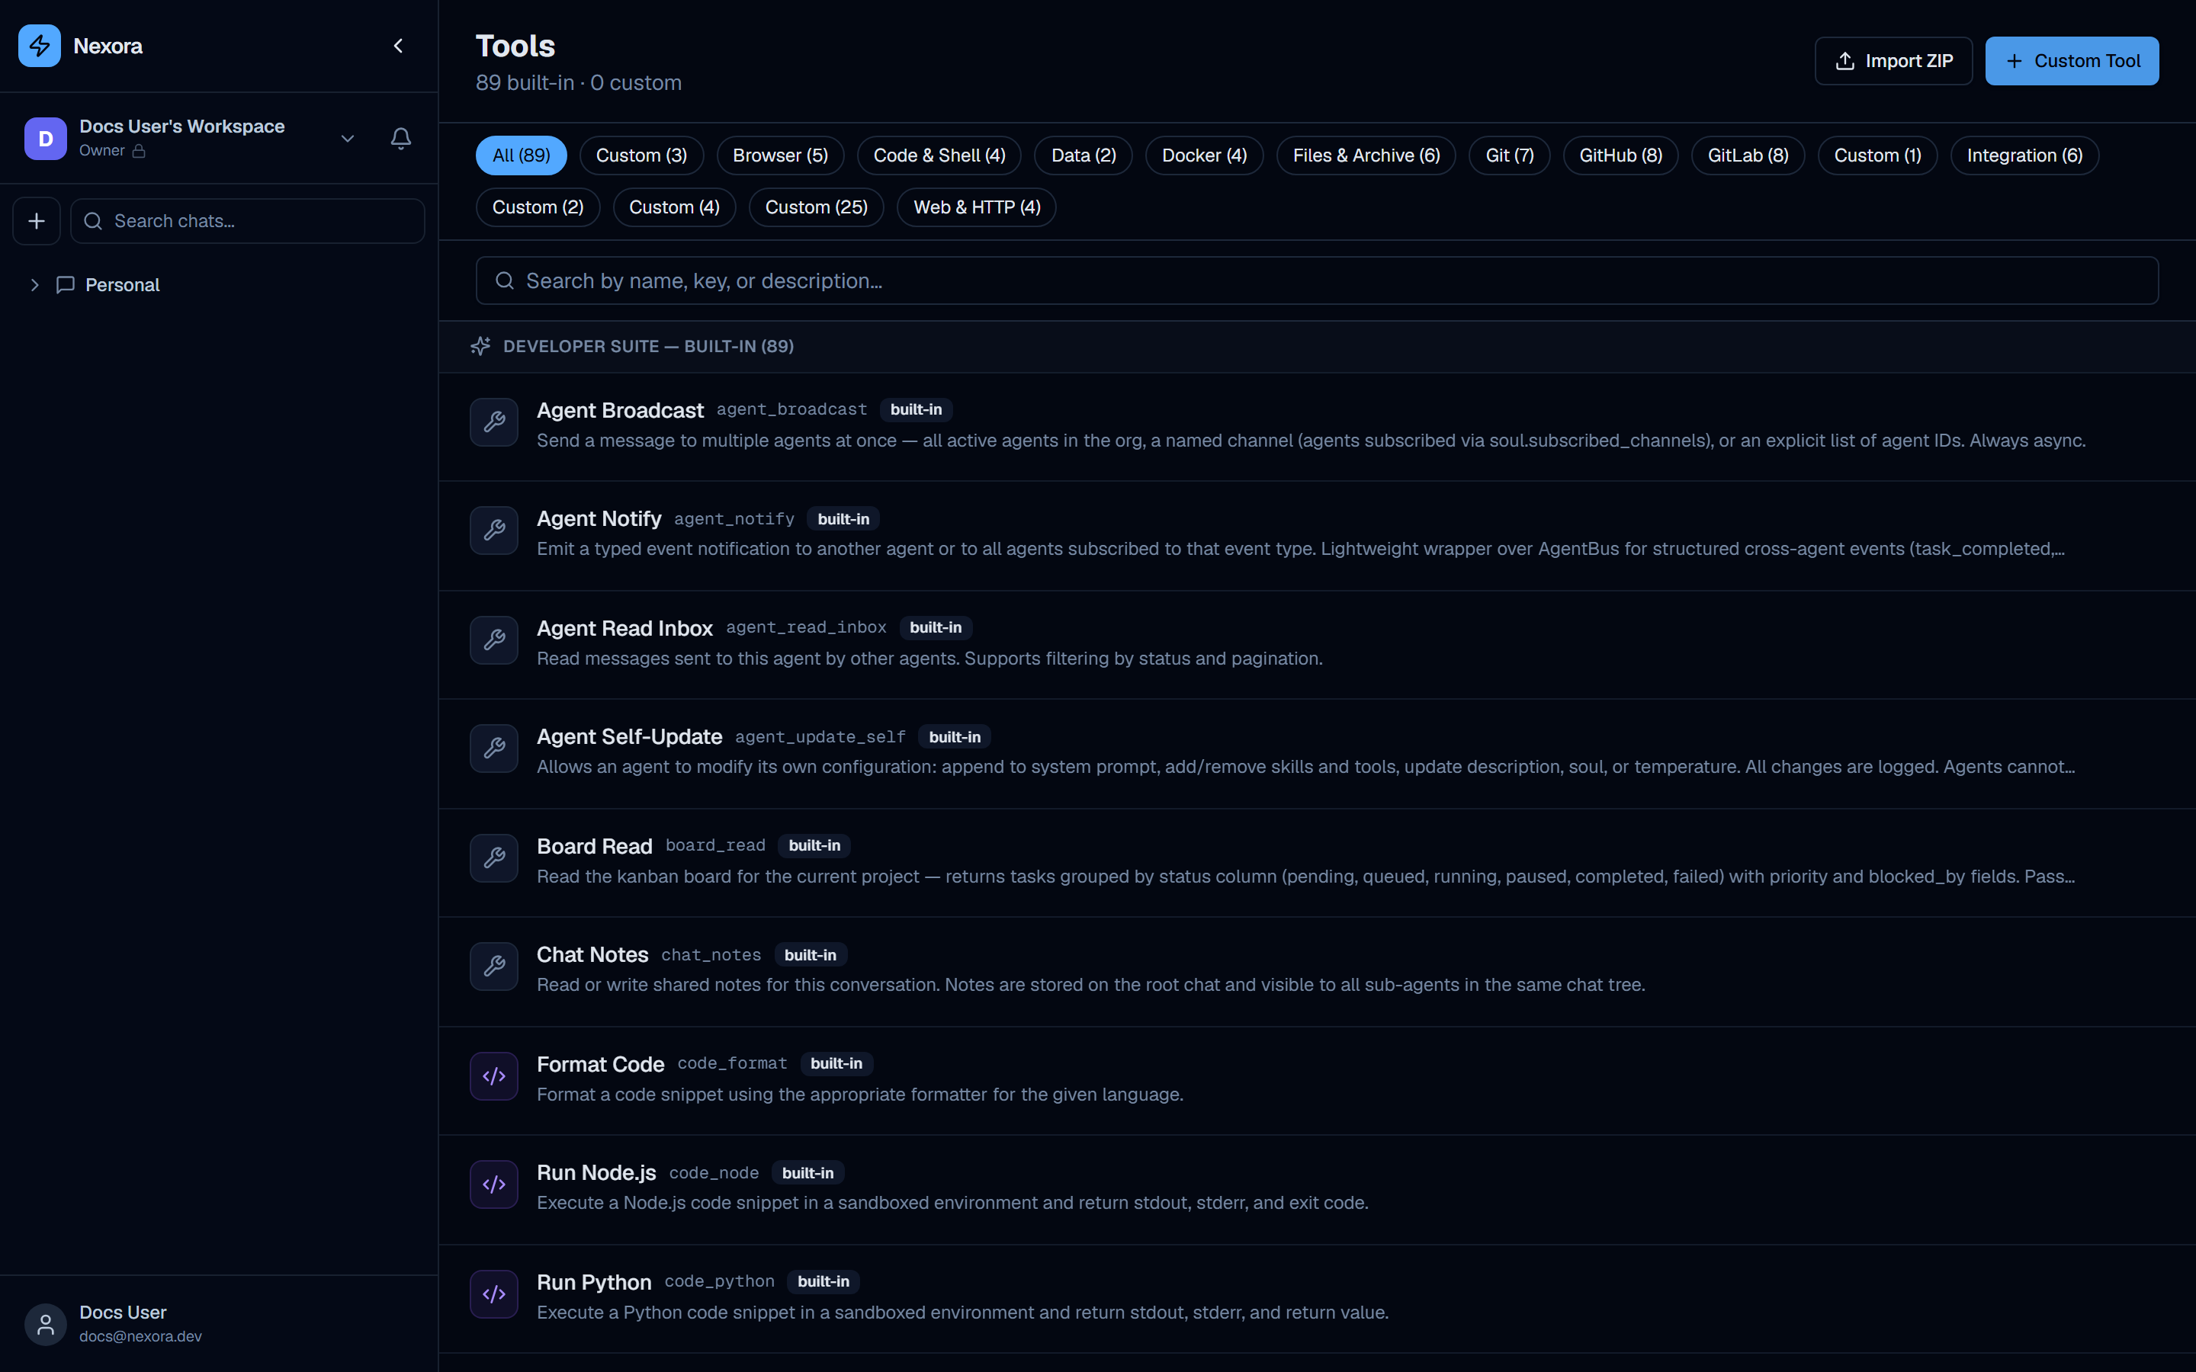Filter by GitLab (8) category
Screen dimensions: 2196x1372
1748,155
